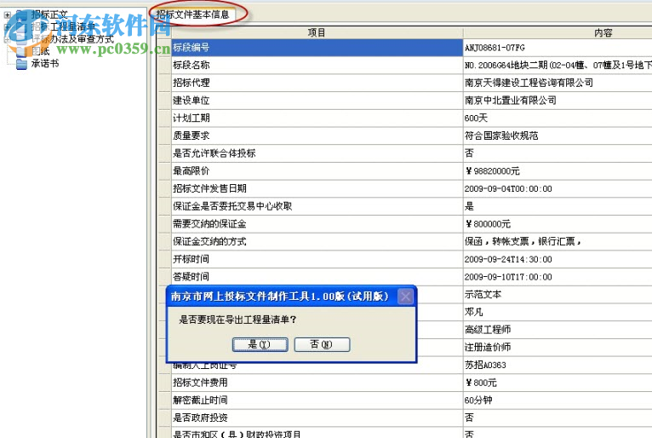The image size is (652, 438).
Task: Click the 符合国家验收规范 value
Action: click(x=501, y=135)
